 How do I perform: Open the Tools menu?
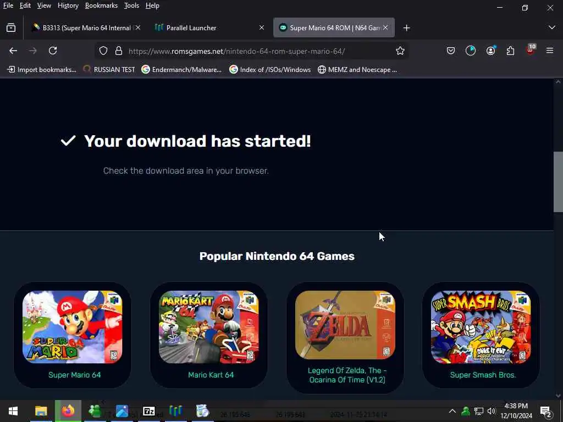pos(131,5)
